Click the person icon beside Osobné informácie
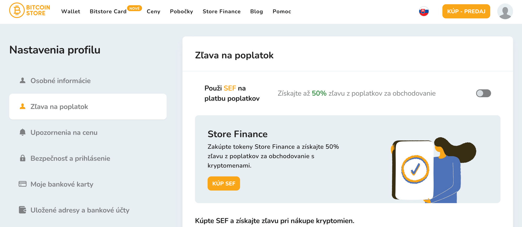This screenshot has width=522, height=227. (x=22, y=81)
